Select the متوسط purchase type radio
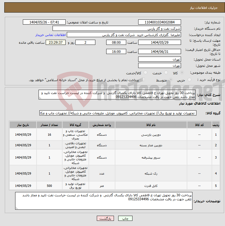Image resolution: width=225 pixels, height=226 pixels. tap(171, 79)
